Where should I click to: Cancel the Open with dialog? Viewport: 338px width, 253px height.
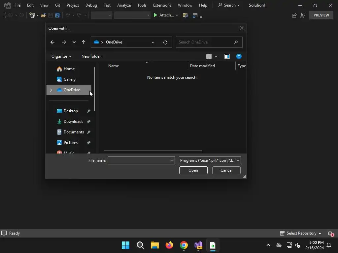(x=226, y=170)
